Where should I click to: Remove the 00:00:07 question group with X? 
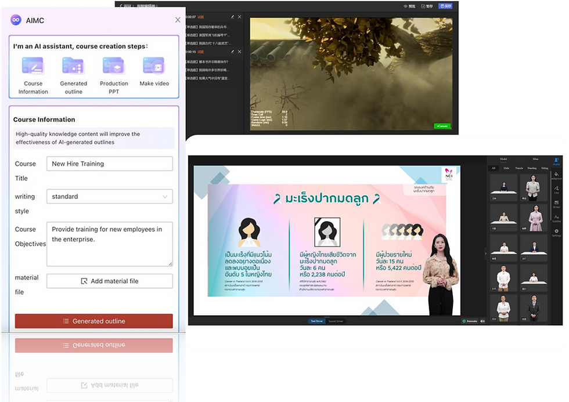[239, 17]
